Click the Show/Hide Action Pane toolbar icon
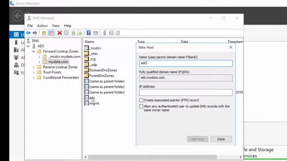 [96, 33]
